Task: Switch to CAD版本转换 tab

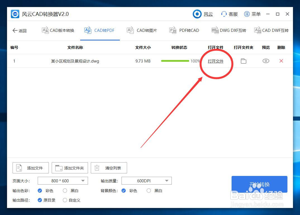Action: pos(58,30)
